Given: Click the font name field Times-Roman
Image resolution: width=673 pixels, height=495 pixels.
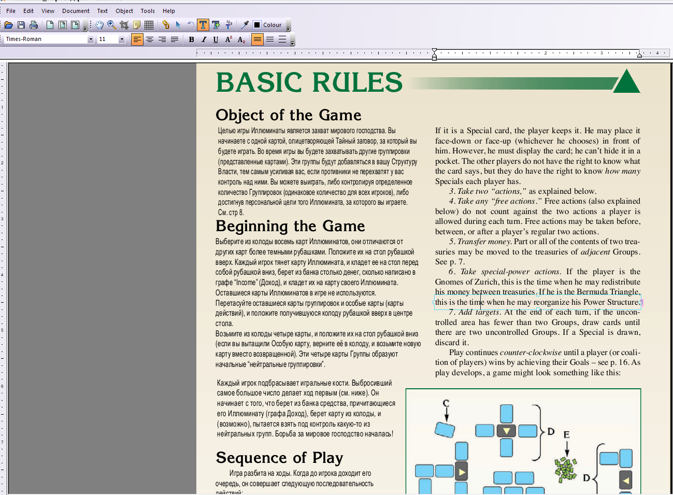Looking at the screenshot, I should click(46, 39).
